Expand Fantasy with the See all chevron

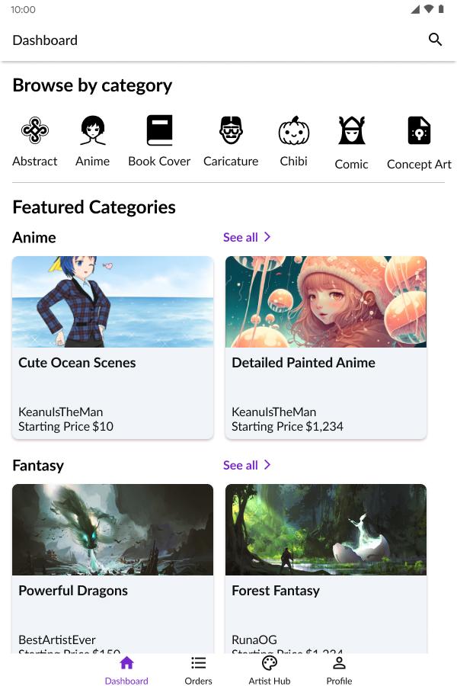click(267, 465)
